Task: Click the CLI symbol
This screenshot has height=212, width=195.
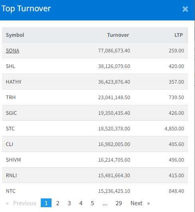Action: (x=10, y=144)
